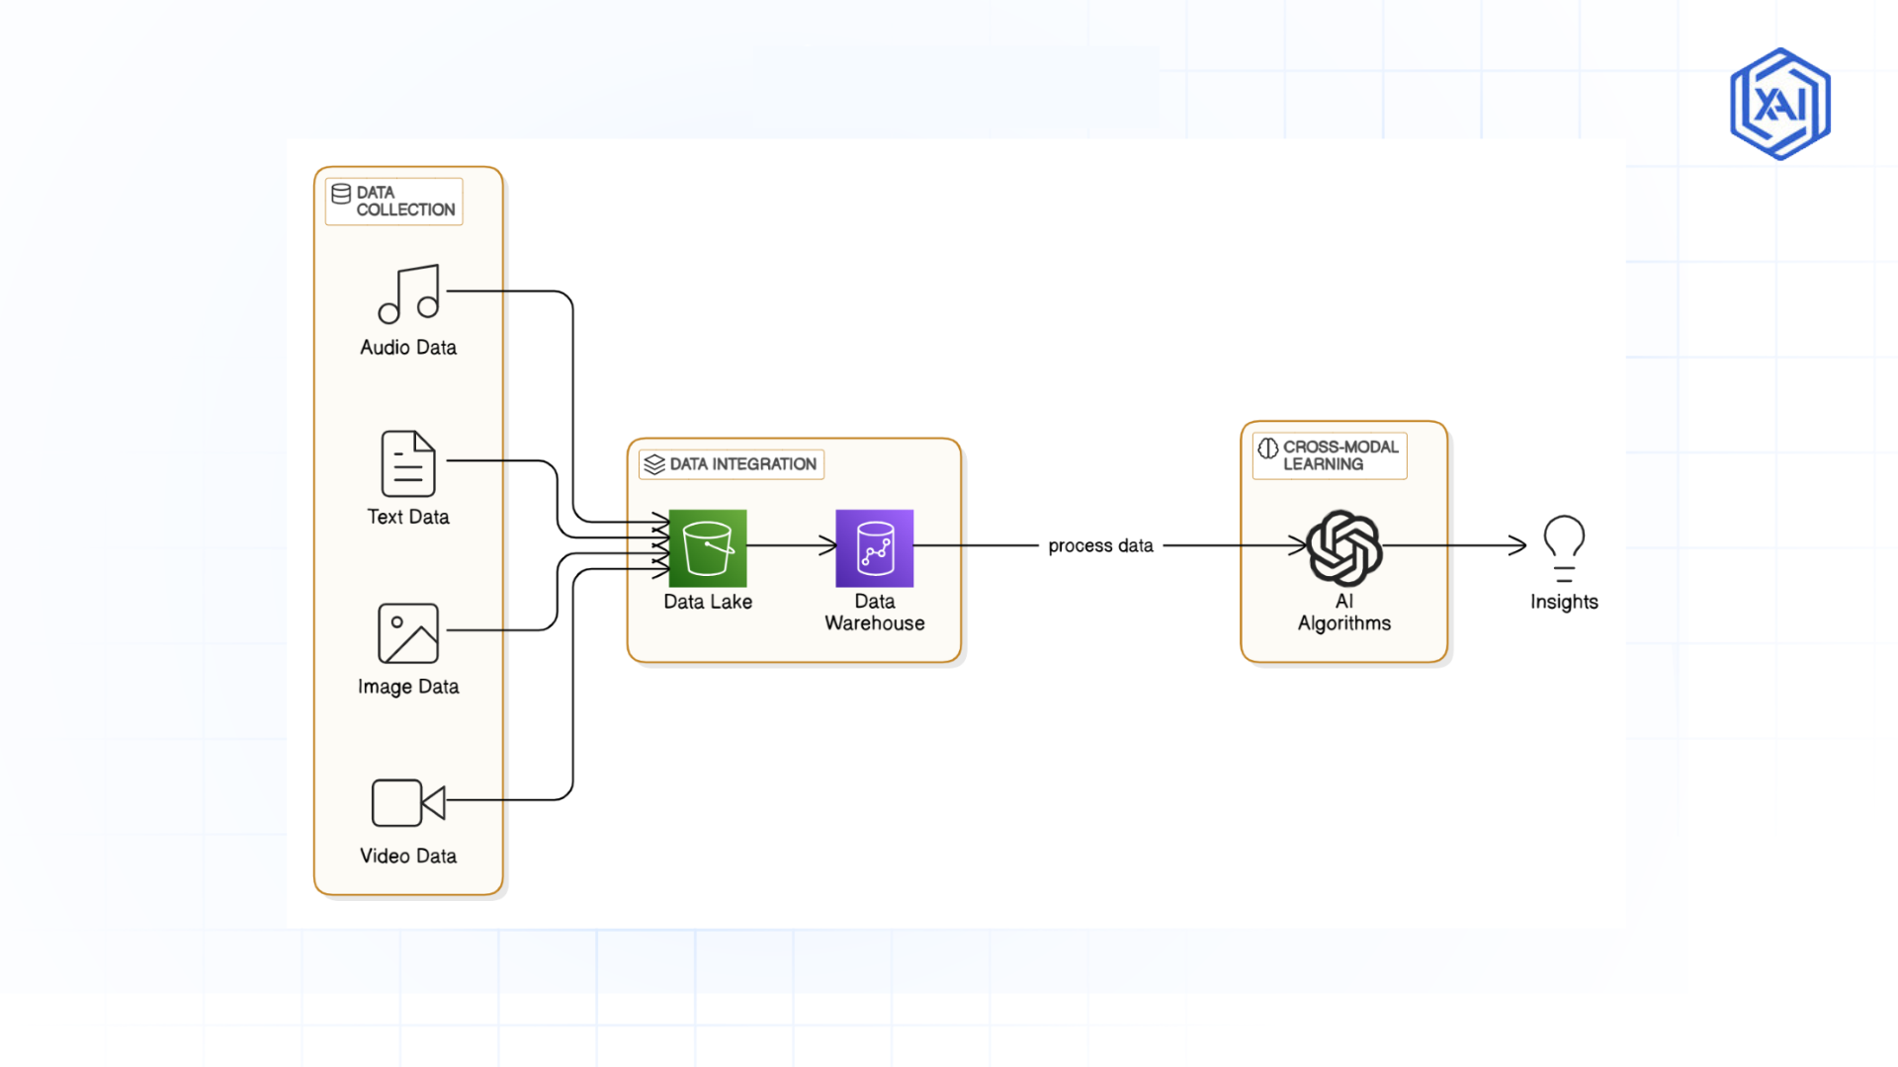The image size is (1898, 1067).
Task: Expand the CROSS-MODAL LEARNING section
Action: [x=1329, y=454]
